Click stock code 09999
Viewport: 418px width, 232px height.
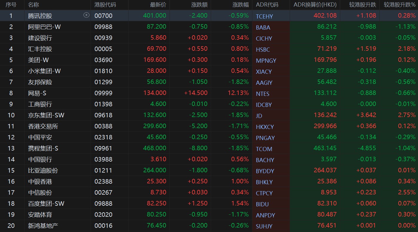coord(103,93)
